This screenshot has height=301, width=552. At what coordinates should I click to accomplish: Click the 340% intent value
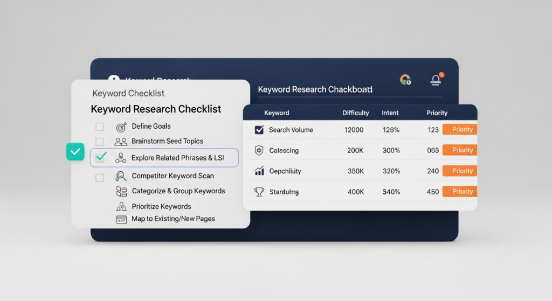coord(391,192)
